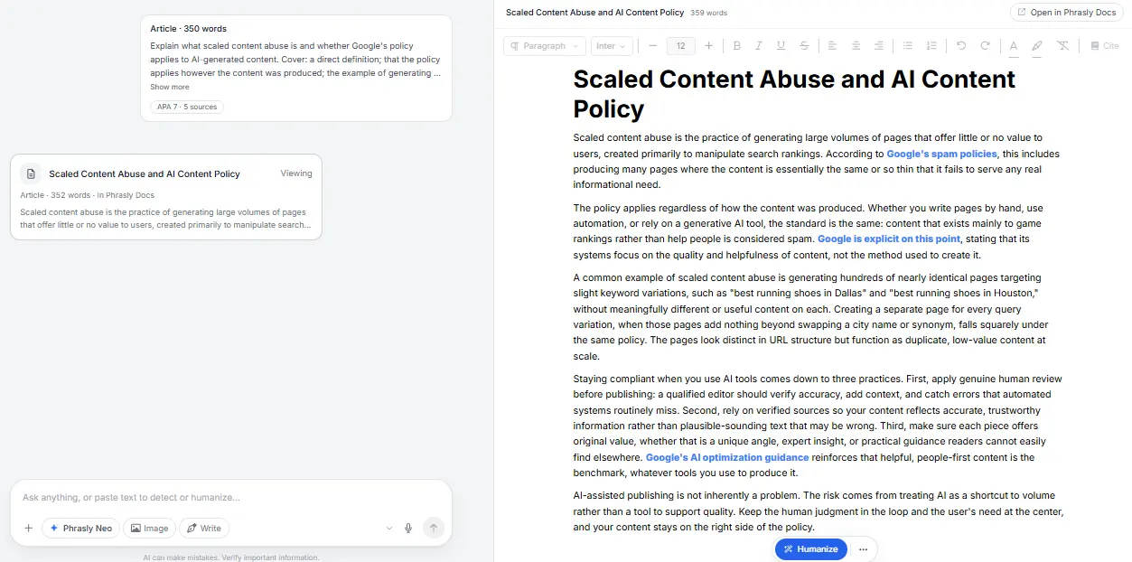Click 'AI can make mistakes' disclaimer text

(231, 557)
